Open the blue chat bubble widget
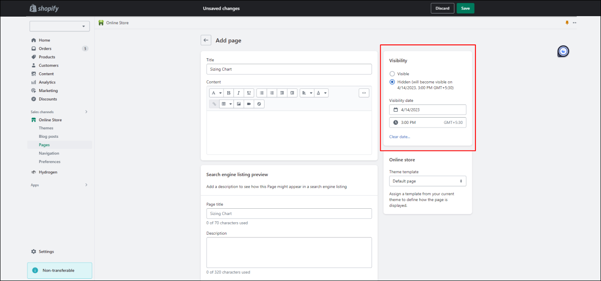This screenshot has width=601, height=281. [x=563, y=52]
